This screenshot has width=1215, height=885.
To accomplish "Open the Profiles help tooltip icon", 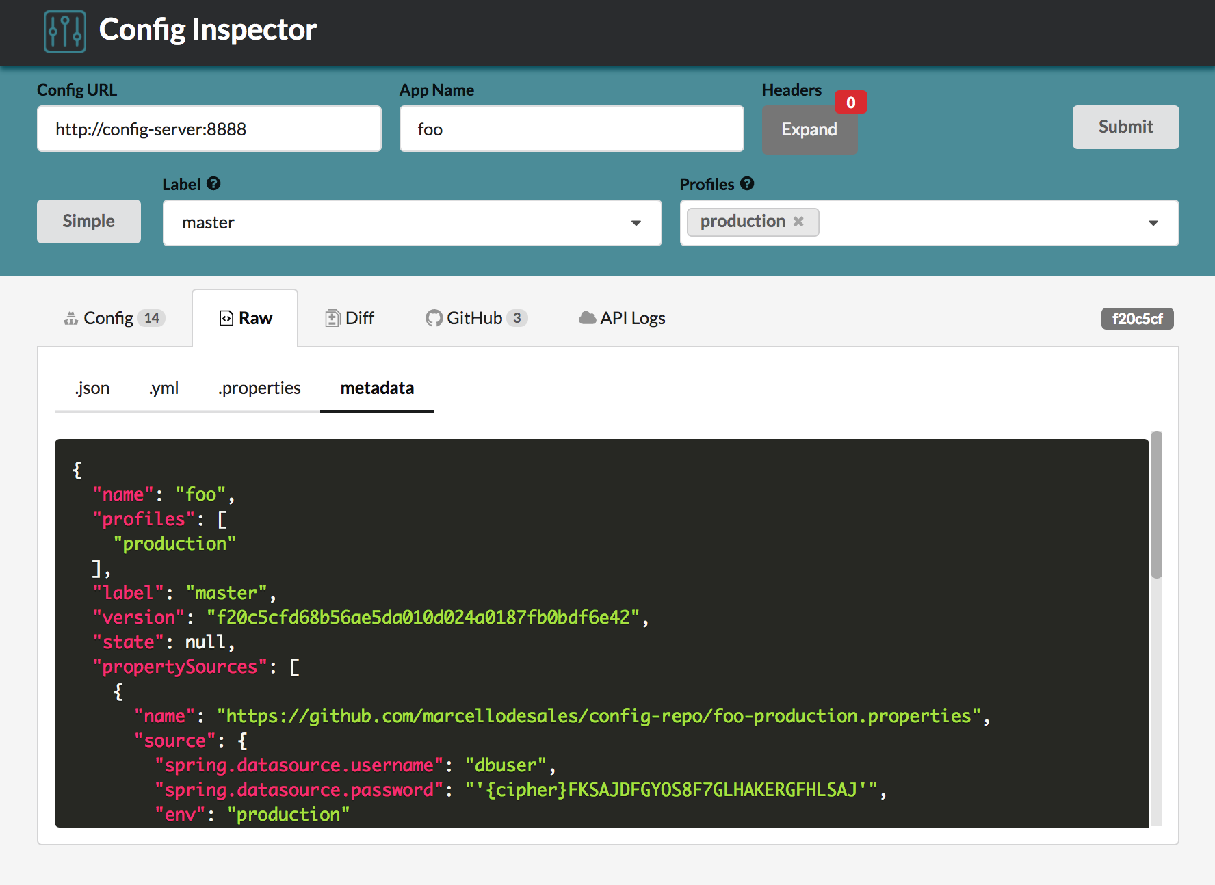I will tap(747, 183).
